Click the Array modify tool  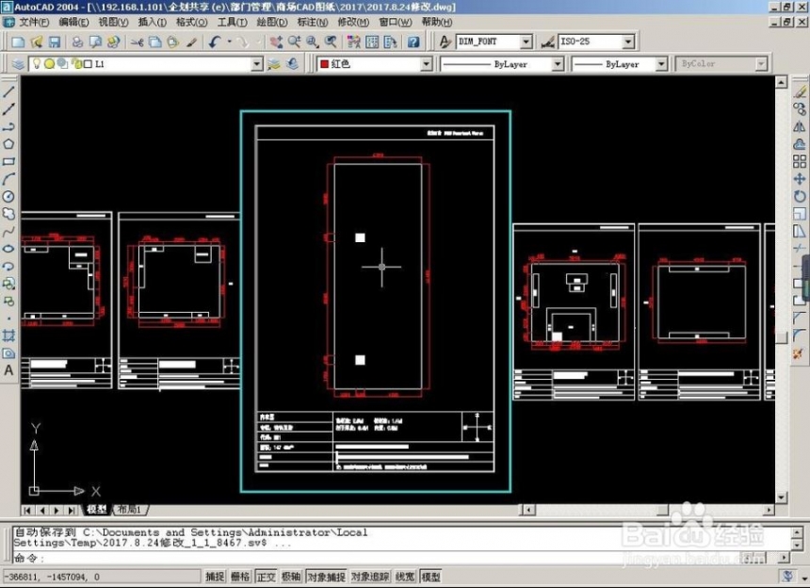tap(800, 162)
